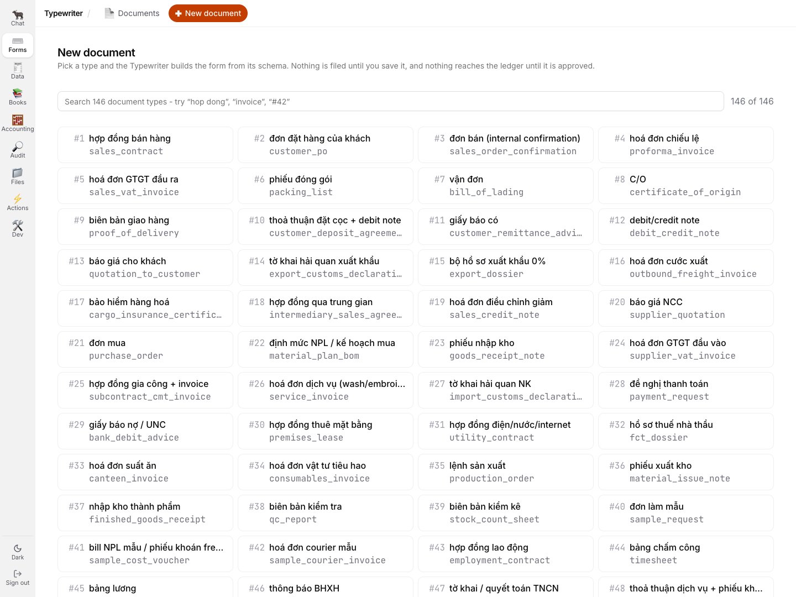Open #11 giấy báo có card
This screenshot has width=796, height=597.
(506, 227)
